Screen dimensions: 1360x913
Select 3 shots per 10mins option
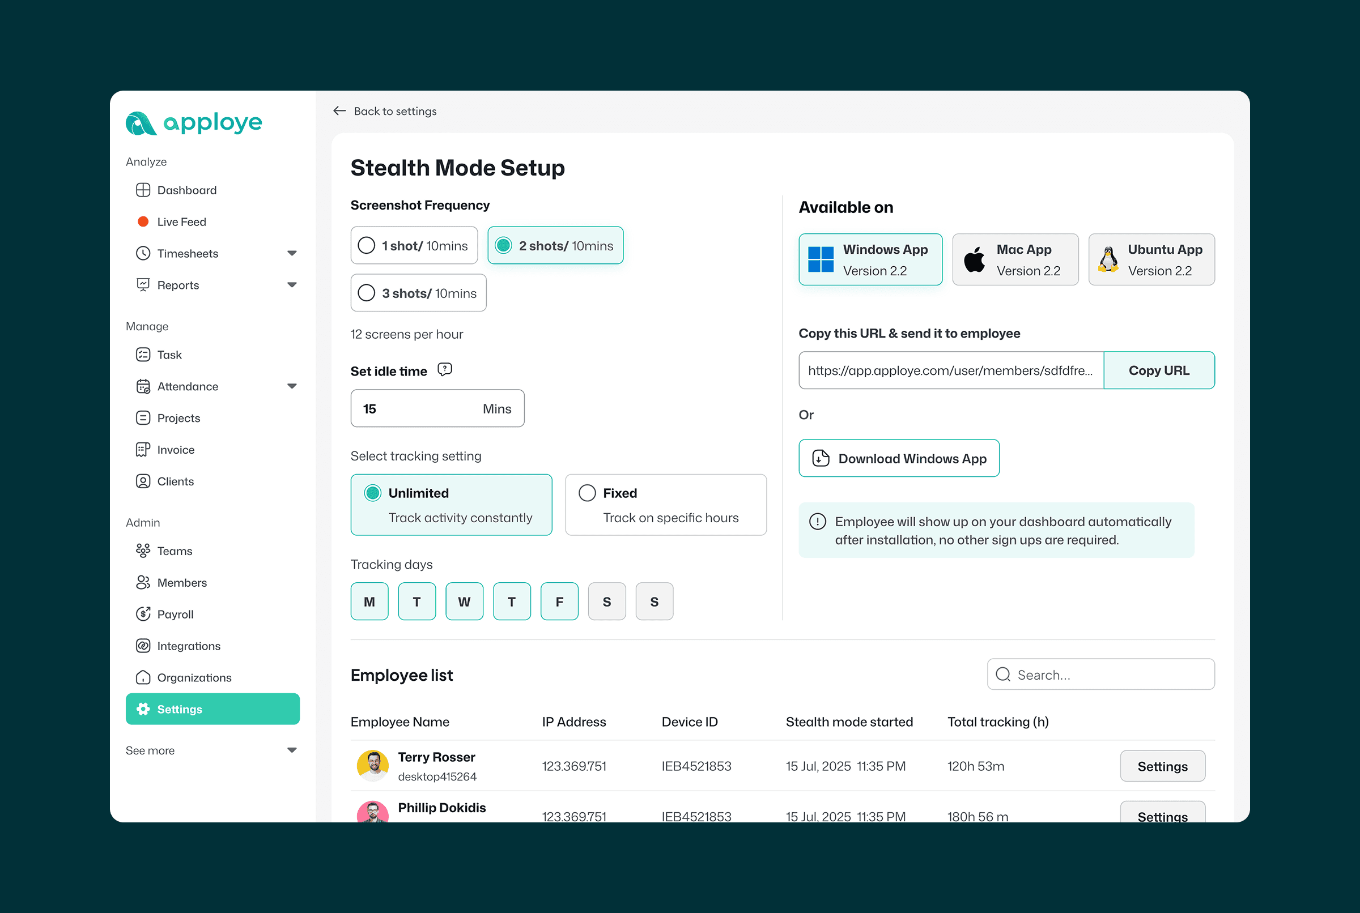[x=367, y=293]
